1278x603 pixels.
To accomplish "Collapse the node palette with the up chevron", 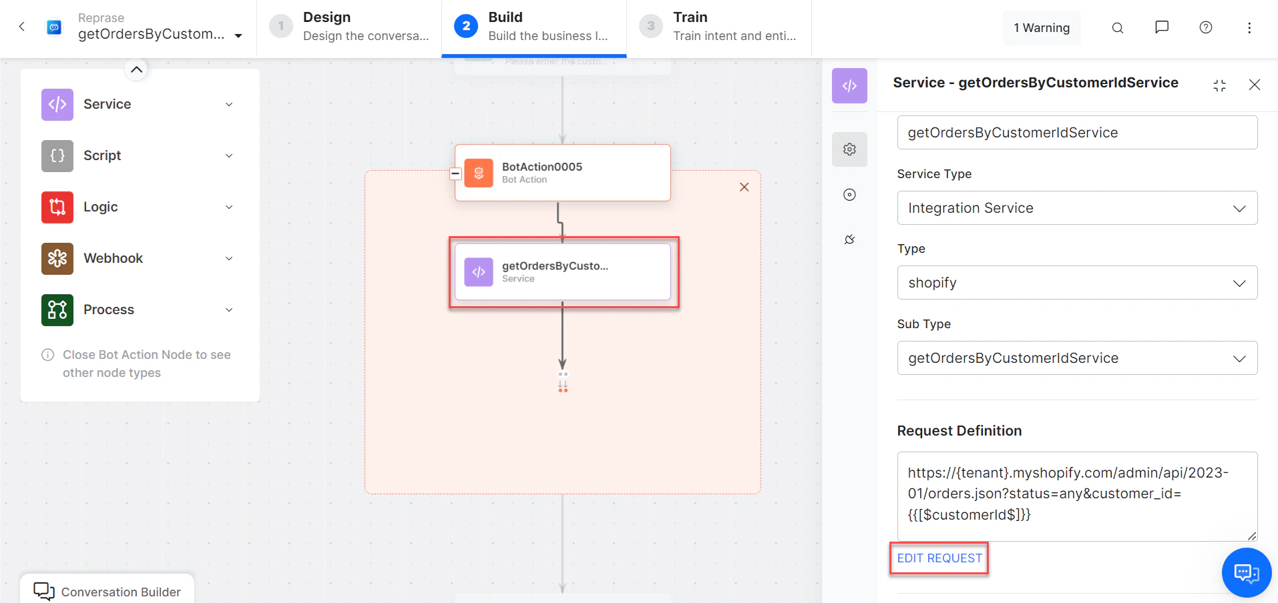I will tap(136, 69).
